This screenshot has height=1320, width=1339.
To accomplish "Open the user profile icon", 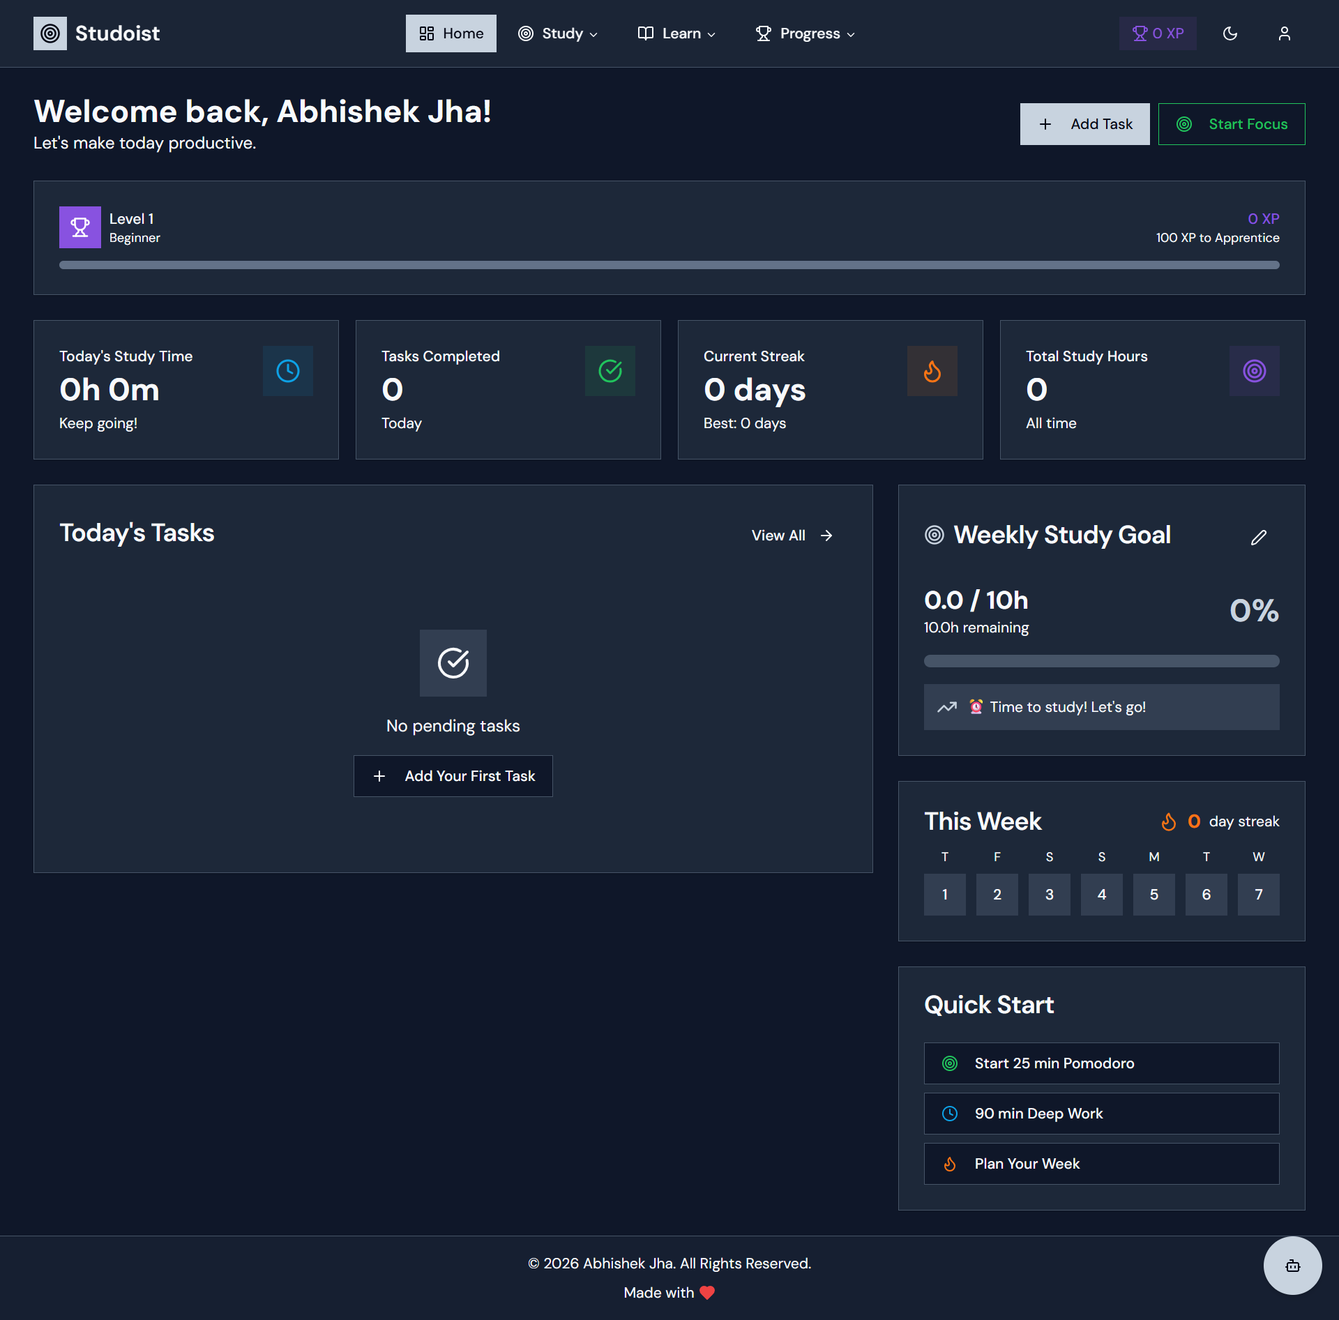I will pyautogui.click(x=1284, y=33).
